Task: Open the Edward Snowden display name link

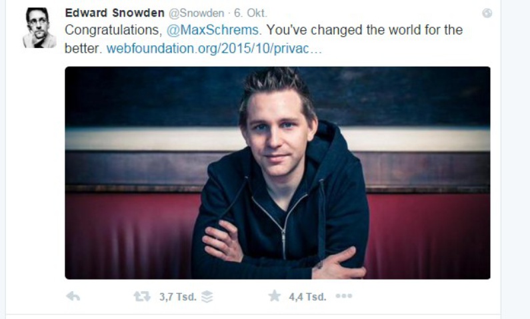Action: pyautogui.click(x=115, y=13)
